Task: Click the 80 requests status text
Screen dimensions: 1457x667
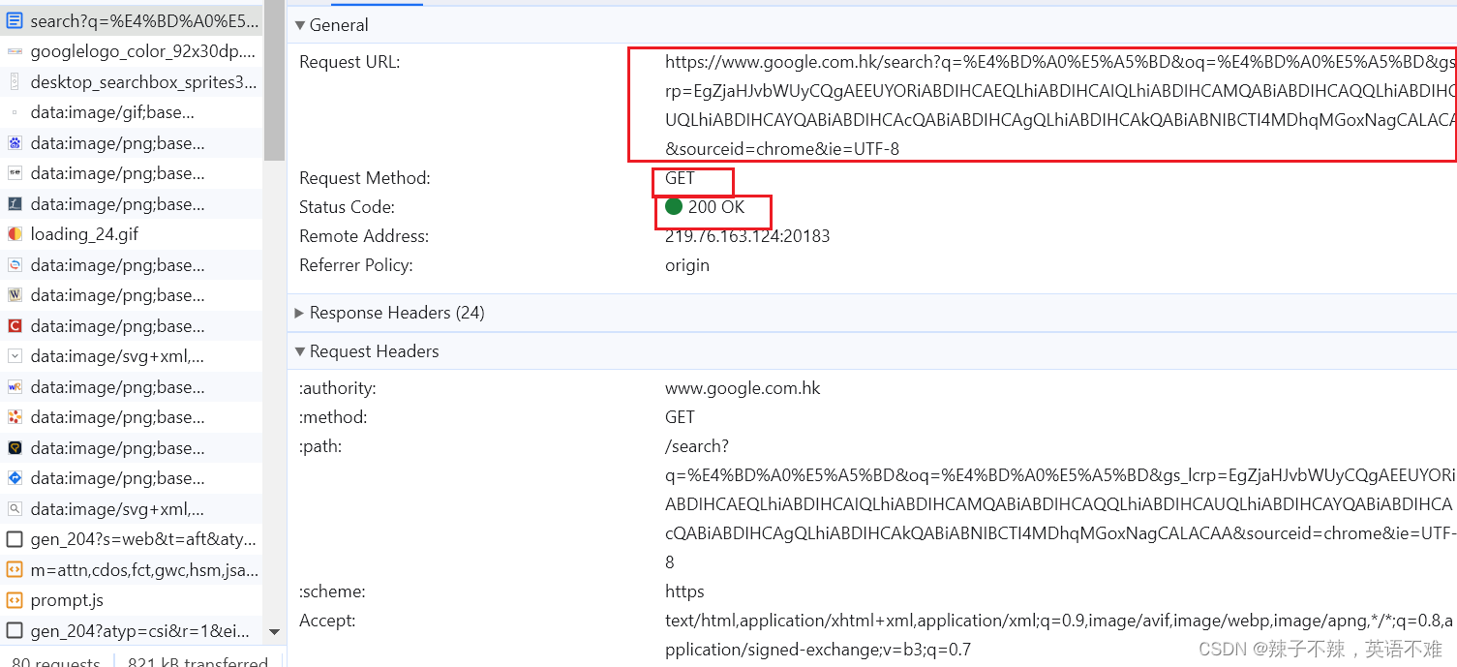Action: [x=56, y=661]
